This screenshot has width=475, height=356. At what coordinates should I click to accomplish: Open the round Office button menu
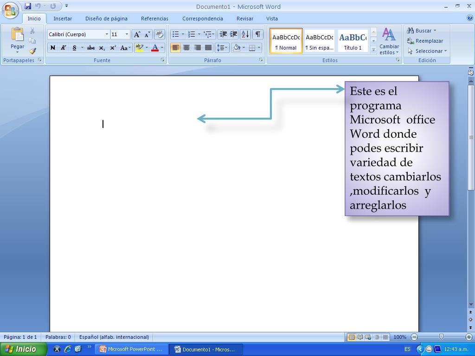coord(10,10)
